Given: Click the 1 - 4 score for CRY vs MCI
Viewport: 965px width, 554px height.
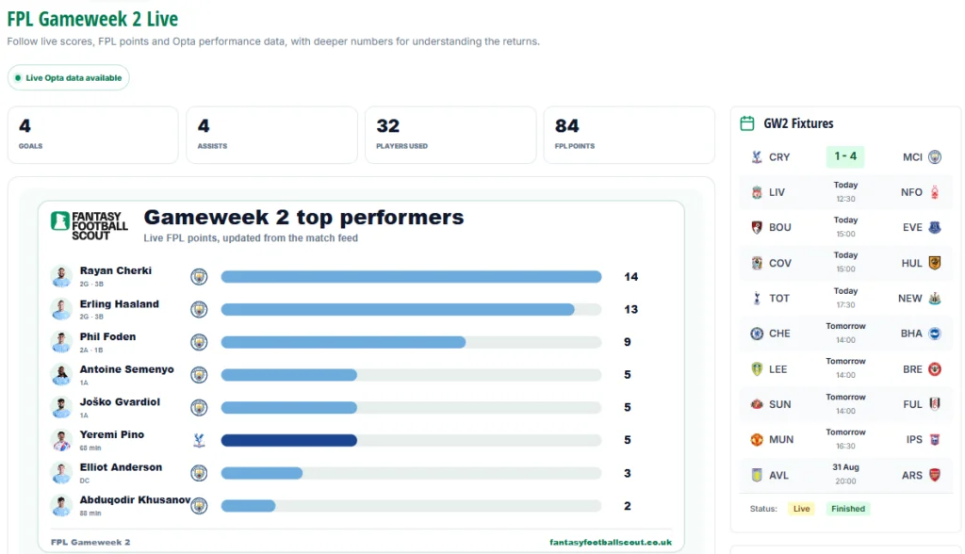Looking at the screenshot, I should pos(845,156).
